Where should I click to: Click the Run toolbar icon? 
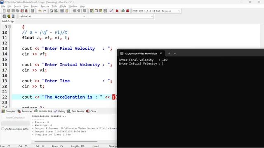(x=96, y=11)
